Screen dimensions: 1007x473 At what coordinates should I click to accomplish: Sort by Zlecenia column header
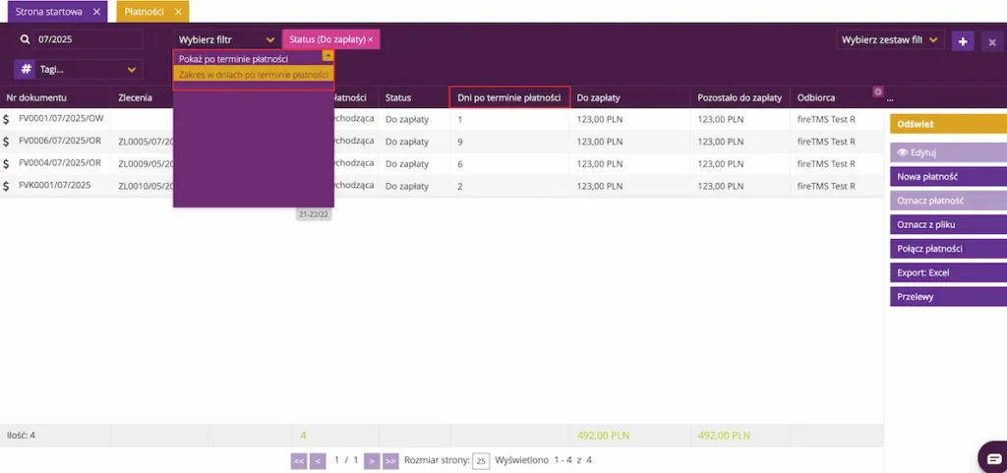135,98
